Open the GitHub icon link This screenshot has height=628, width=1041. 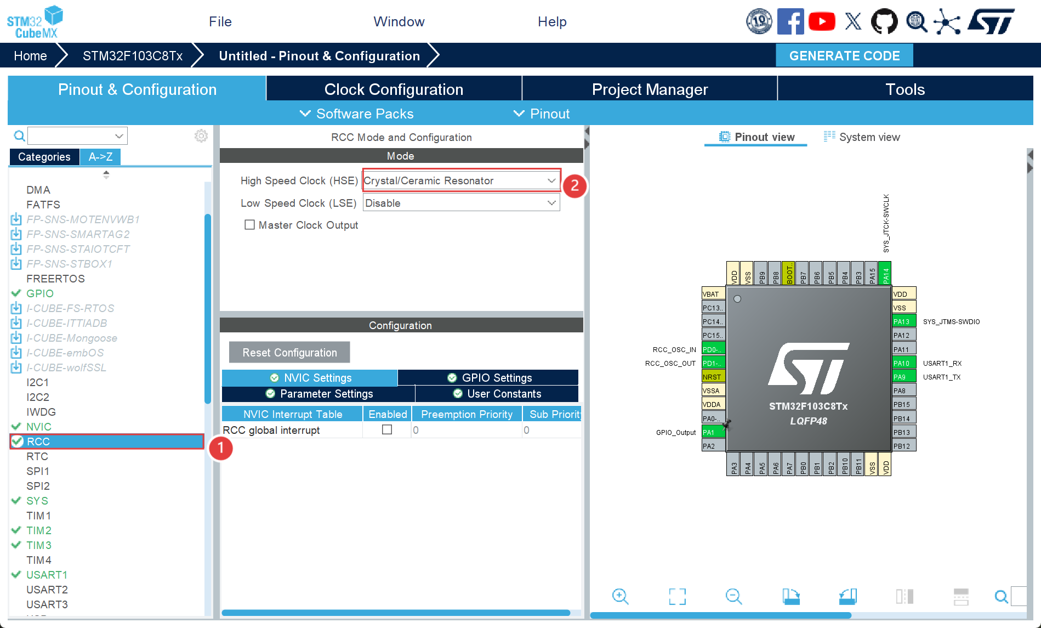(884, 22)
